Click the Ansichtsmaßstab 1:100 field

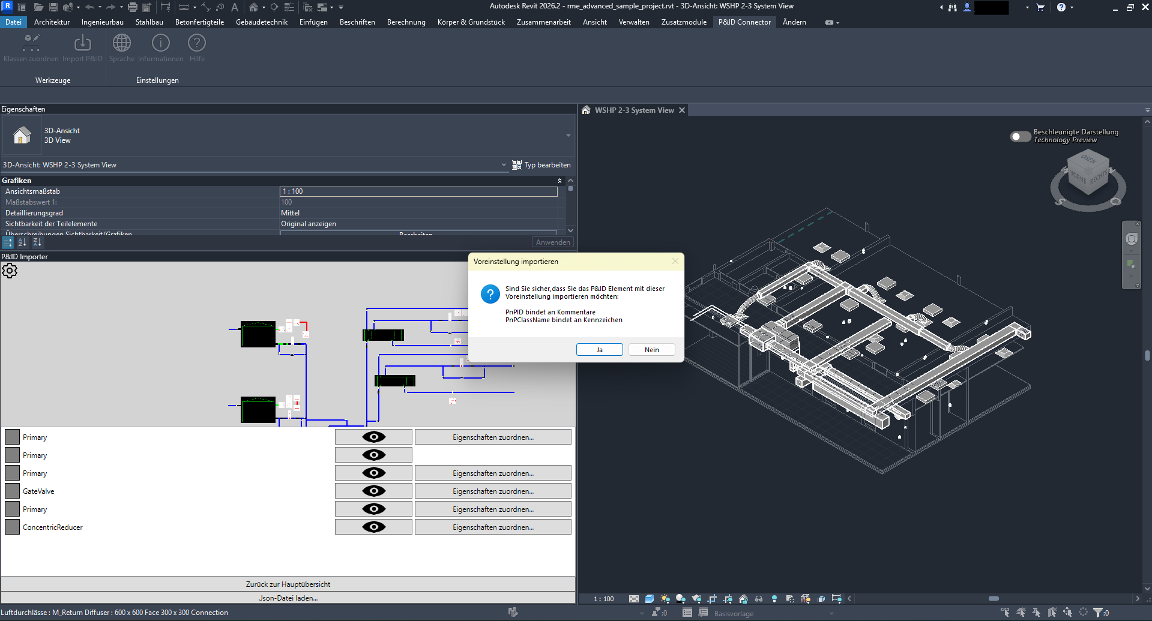(x=418, y=191)
